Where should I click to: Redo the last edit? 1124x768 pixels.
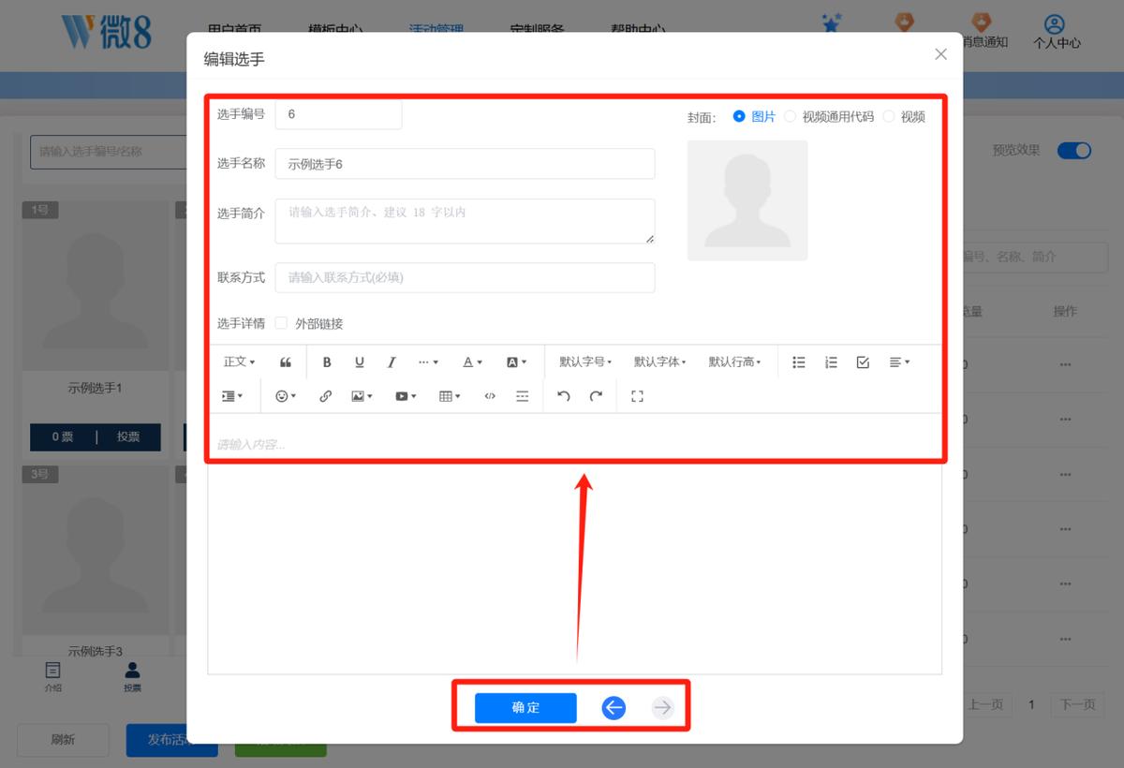[596, 396]
